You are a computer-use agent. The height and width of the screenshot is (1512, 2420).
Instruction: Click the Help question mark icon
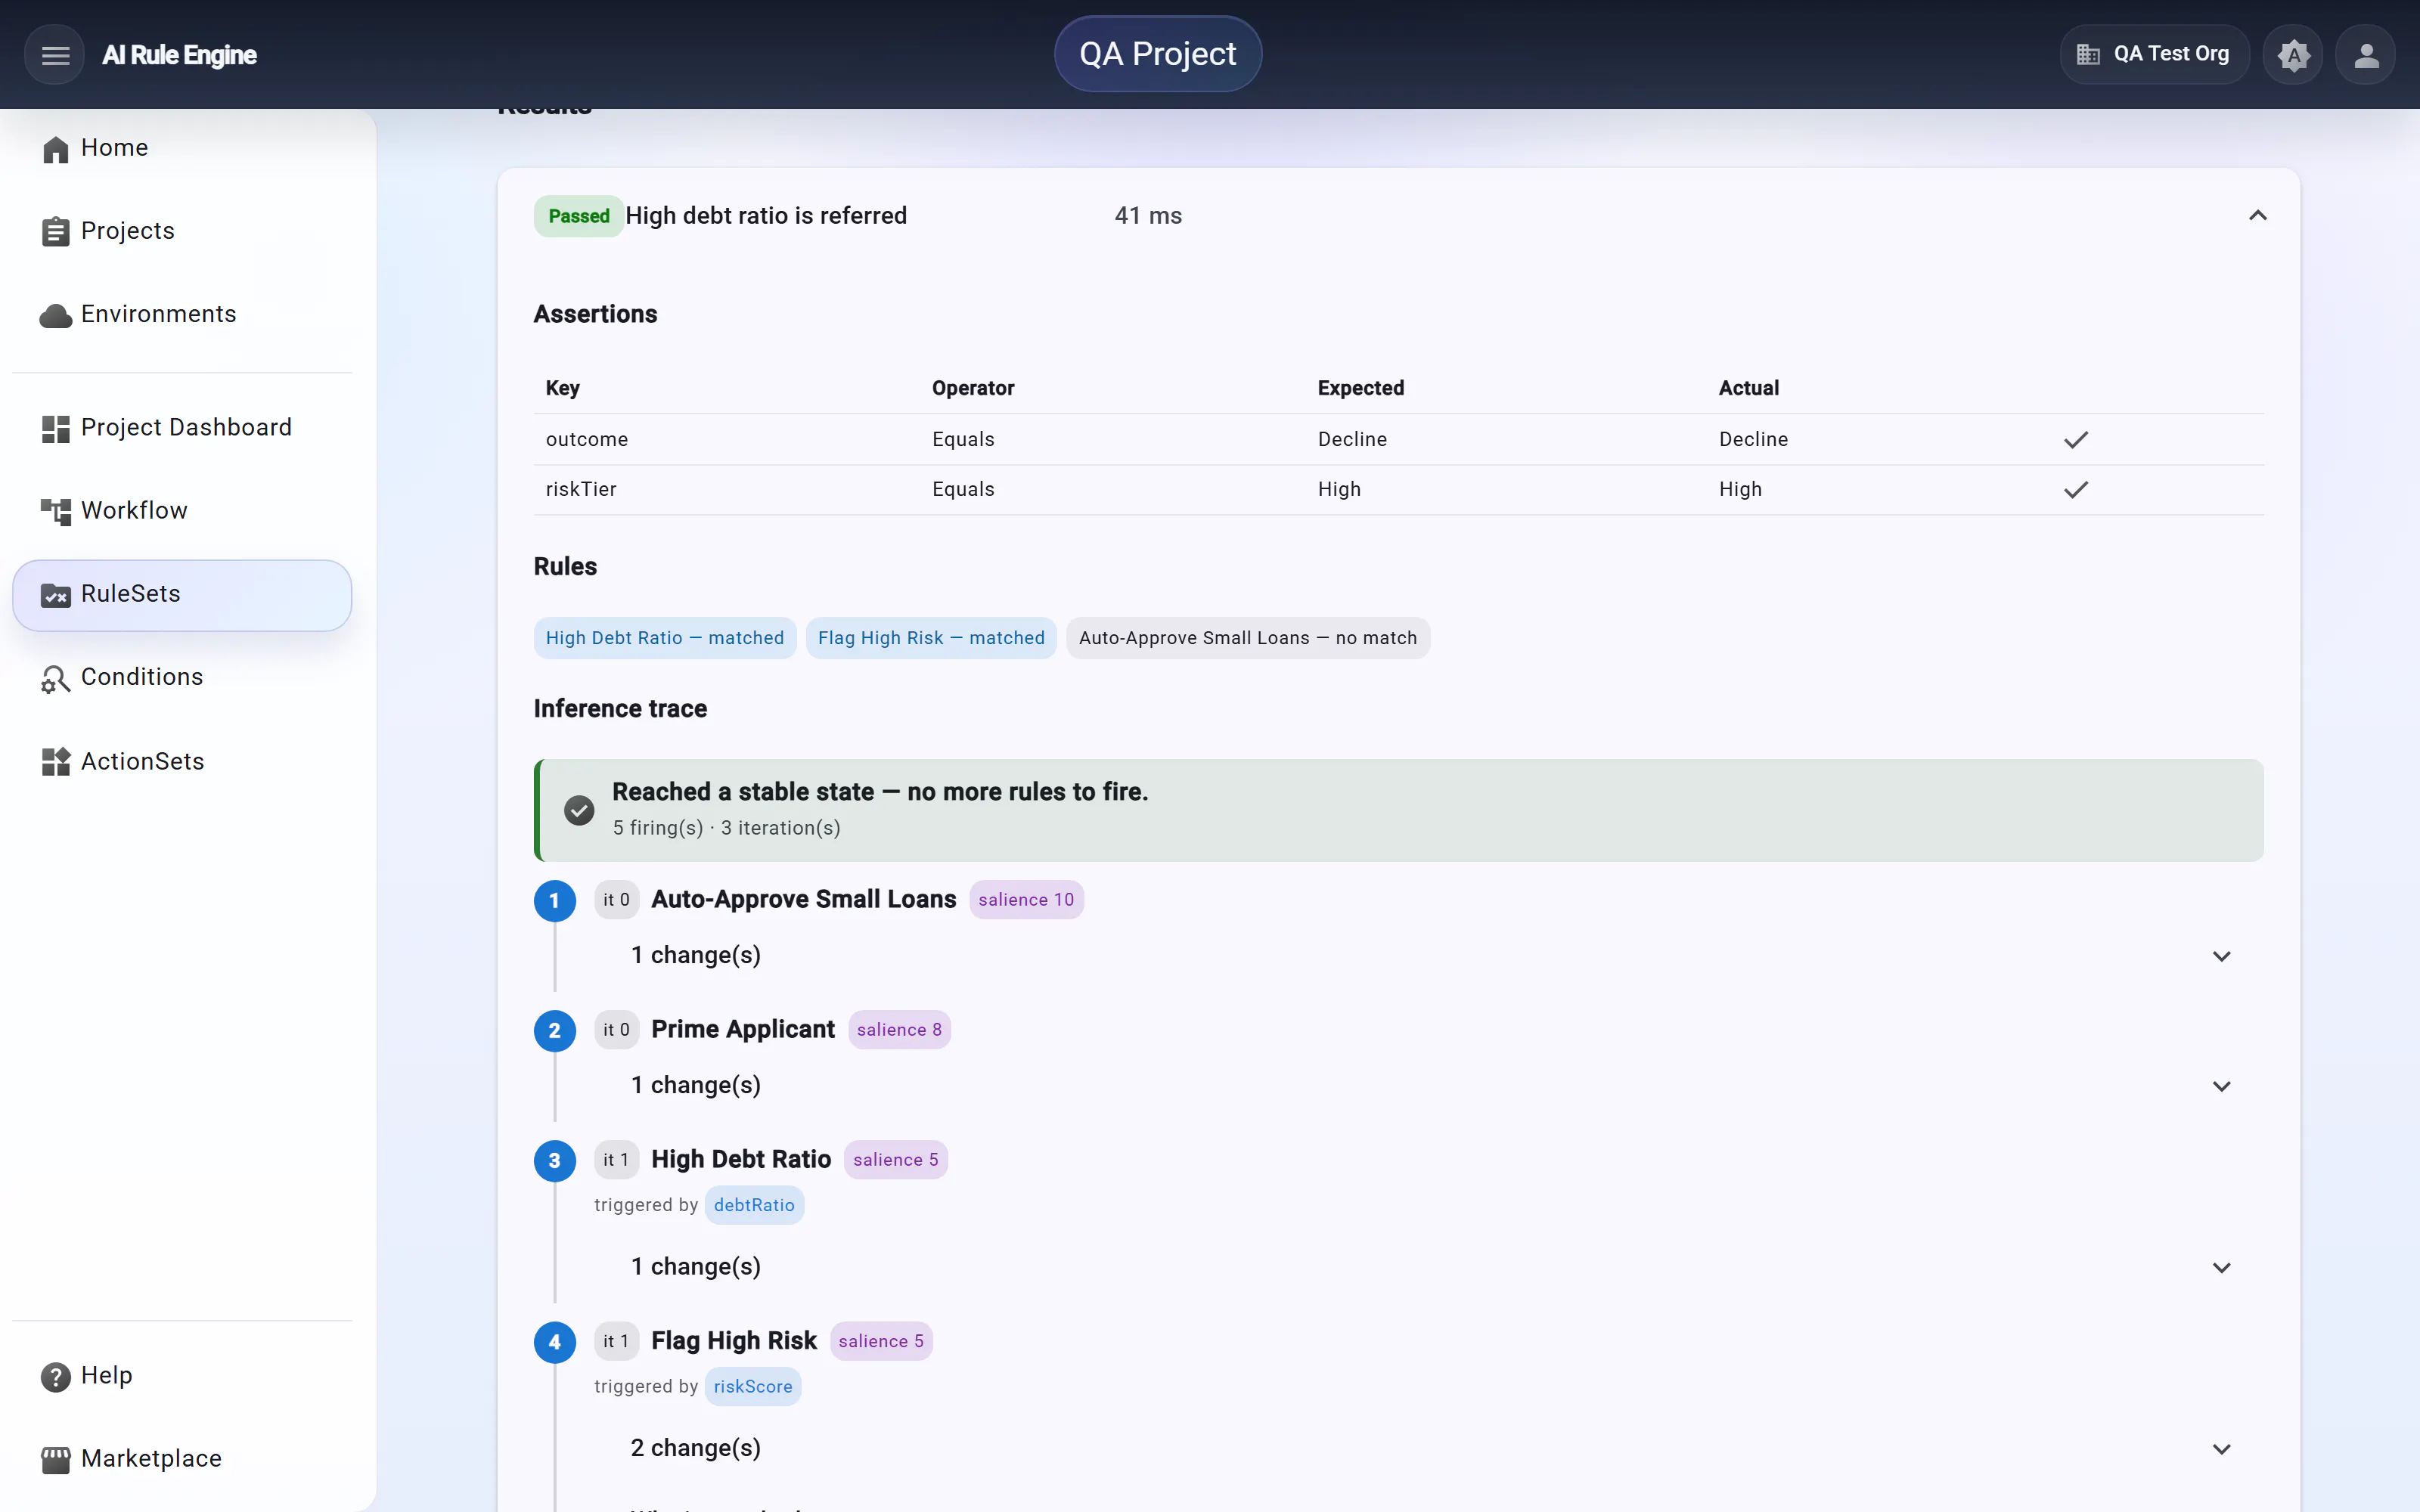pos(55,1376)
